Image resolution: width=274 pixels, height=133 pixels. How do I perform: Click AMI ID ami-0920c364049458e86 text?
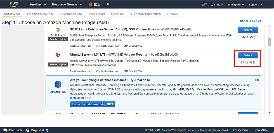[x=174, y=29]
